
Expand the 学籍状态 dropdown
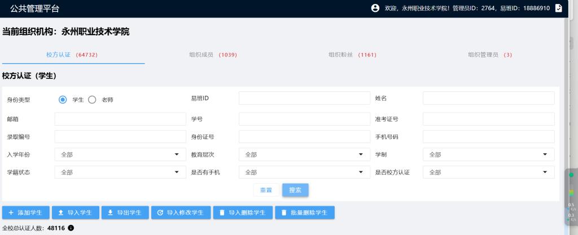tap(120, 172)
